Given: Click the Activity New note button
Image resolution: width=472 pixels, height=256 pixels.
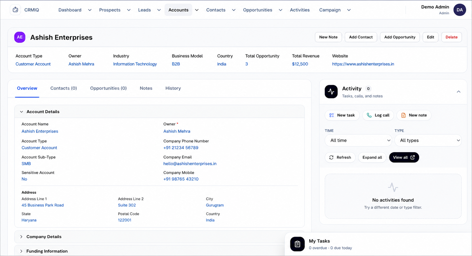Looking at the screenshot, I should tap(414, 115).
